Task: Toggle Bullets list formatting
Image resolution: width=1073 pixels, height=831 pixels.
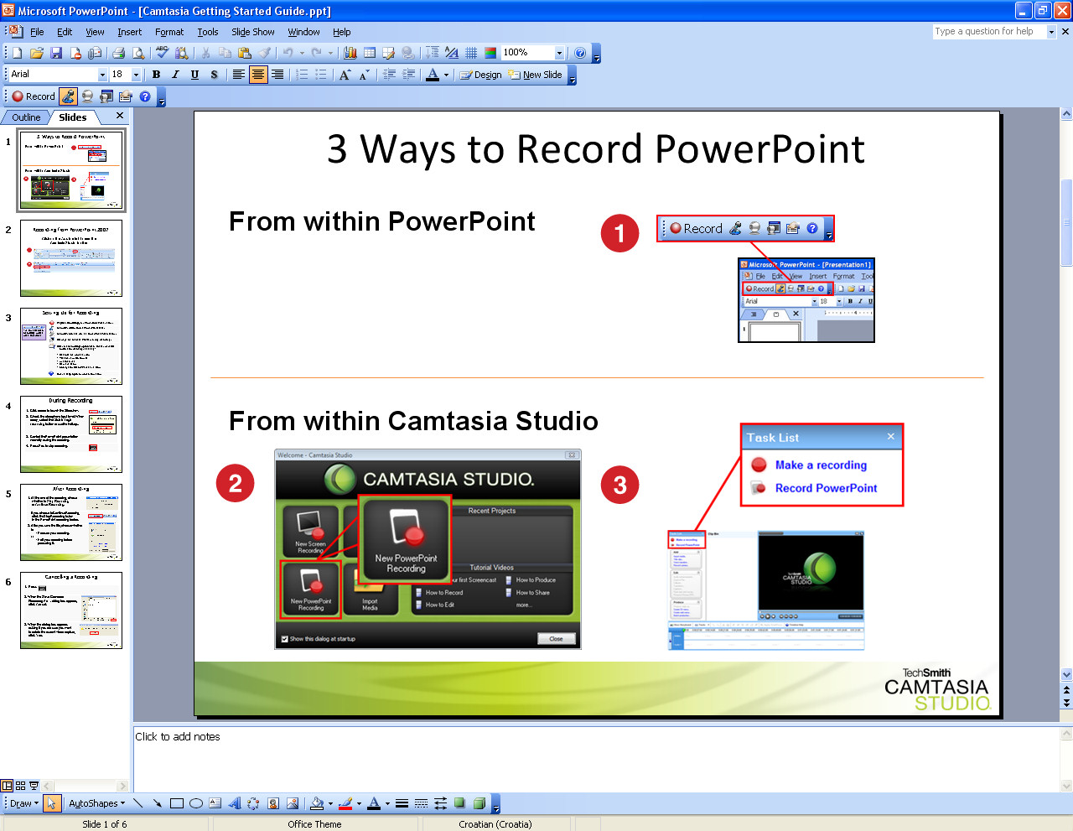Action: click(x=321, y=75)
